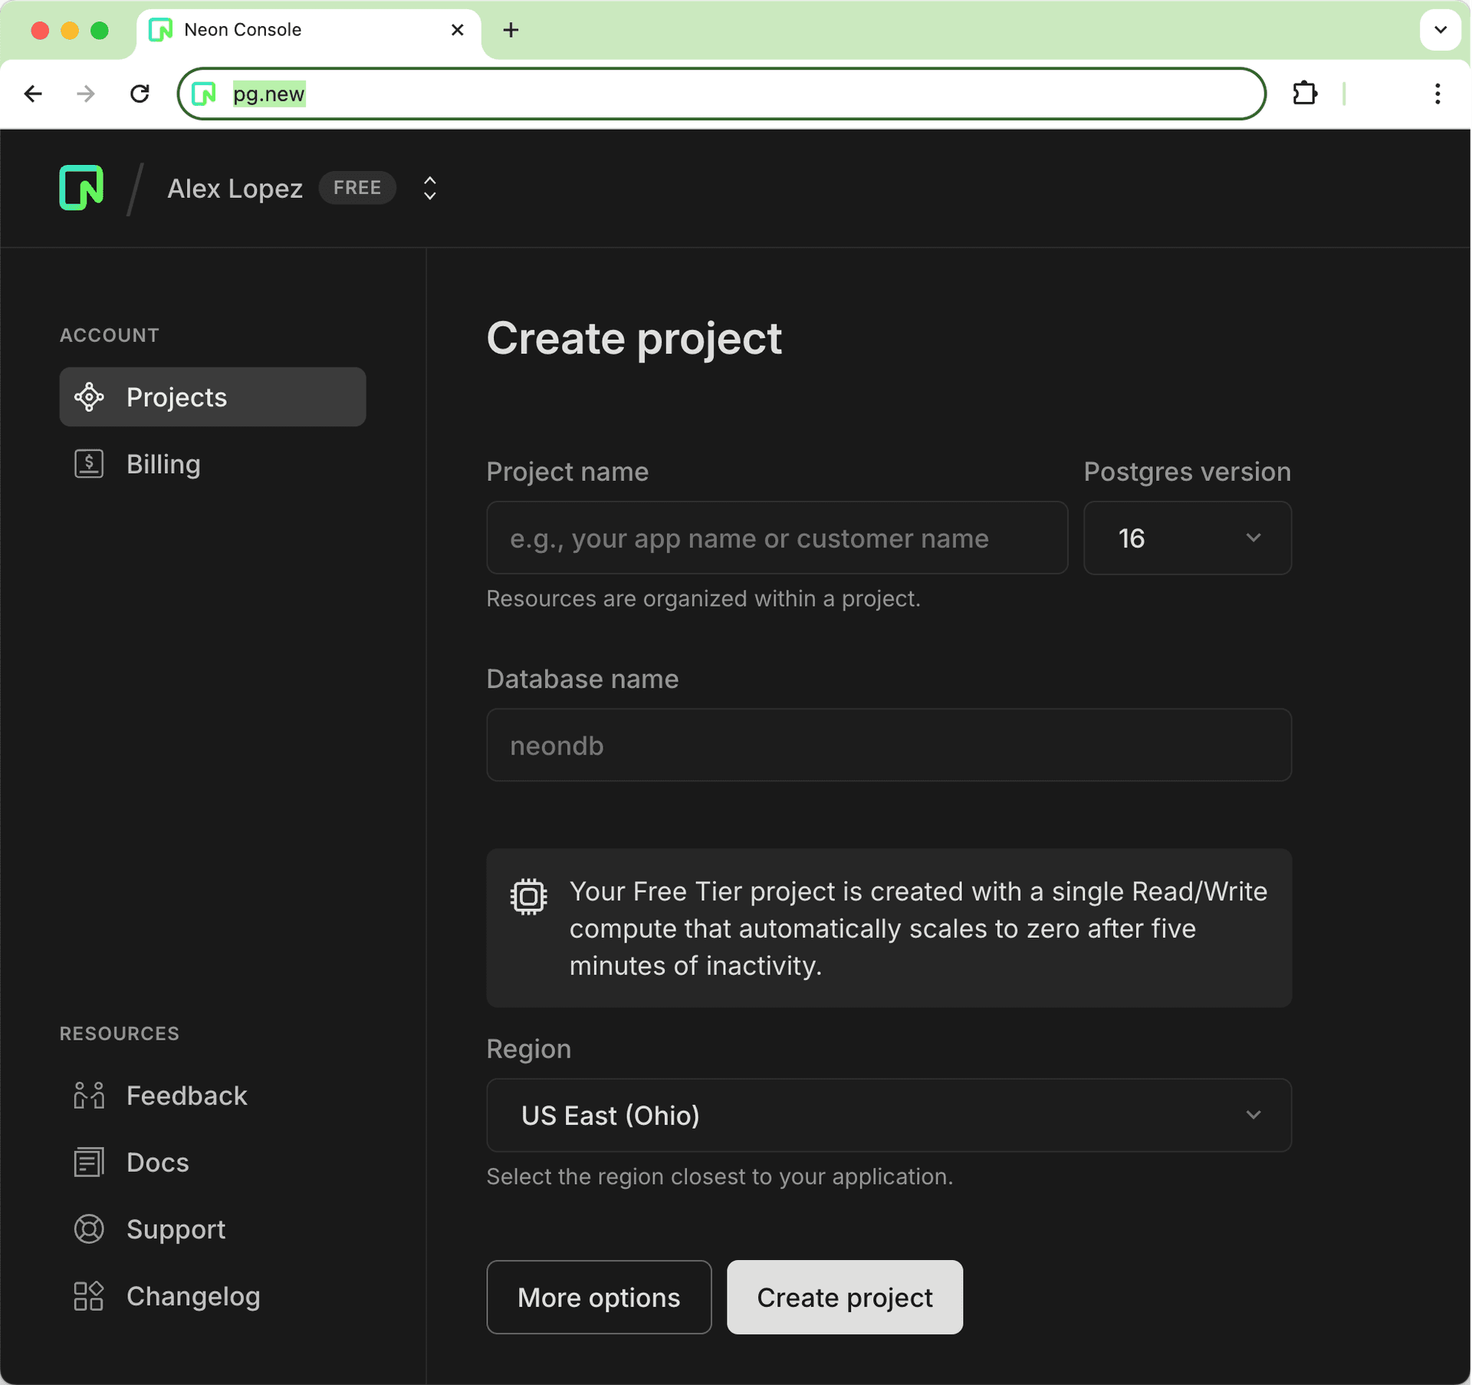Click the Support lifebuoy icon
1472x1385 pixels.
[x=89, y=1229]
